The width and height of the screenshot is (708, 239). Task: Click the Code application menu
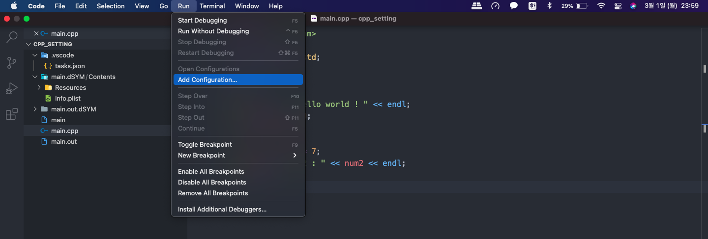coord(36,6)
